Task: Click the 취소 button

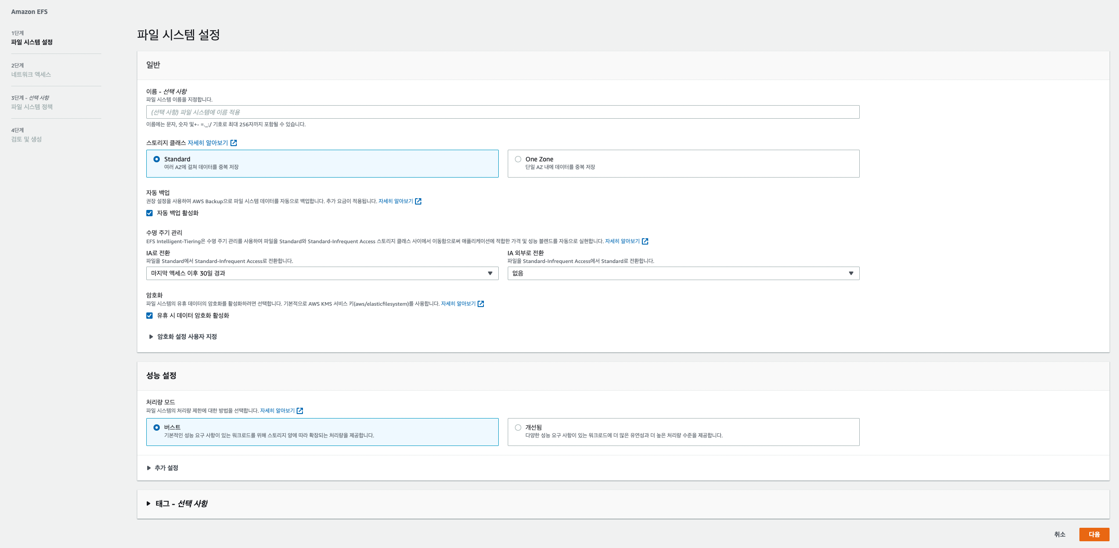Action: point(1060,535)
